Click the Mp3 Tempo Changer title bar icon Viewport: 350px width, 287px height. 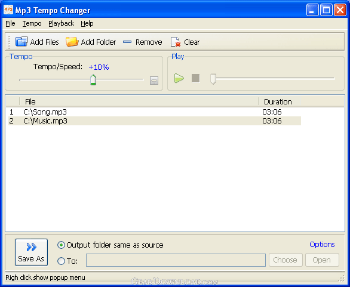8,10
